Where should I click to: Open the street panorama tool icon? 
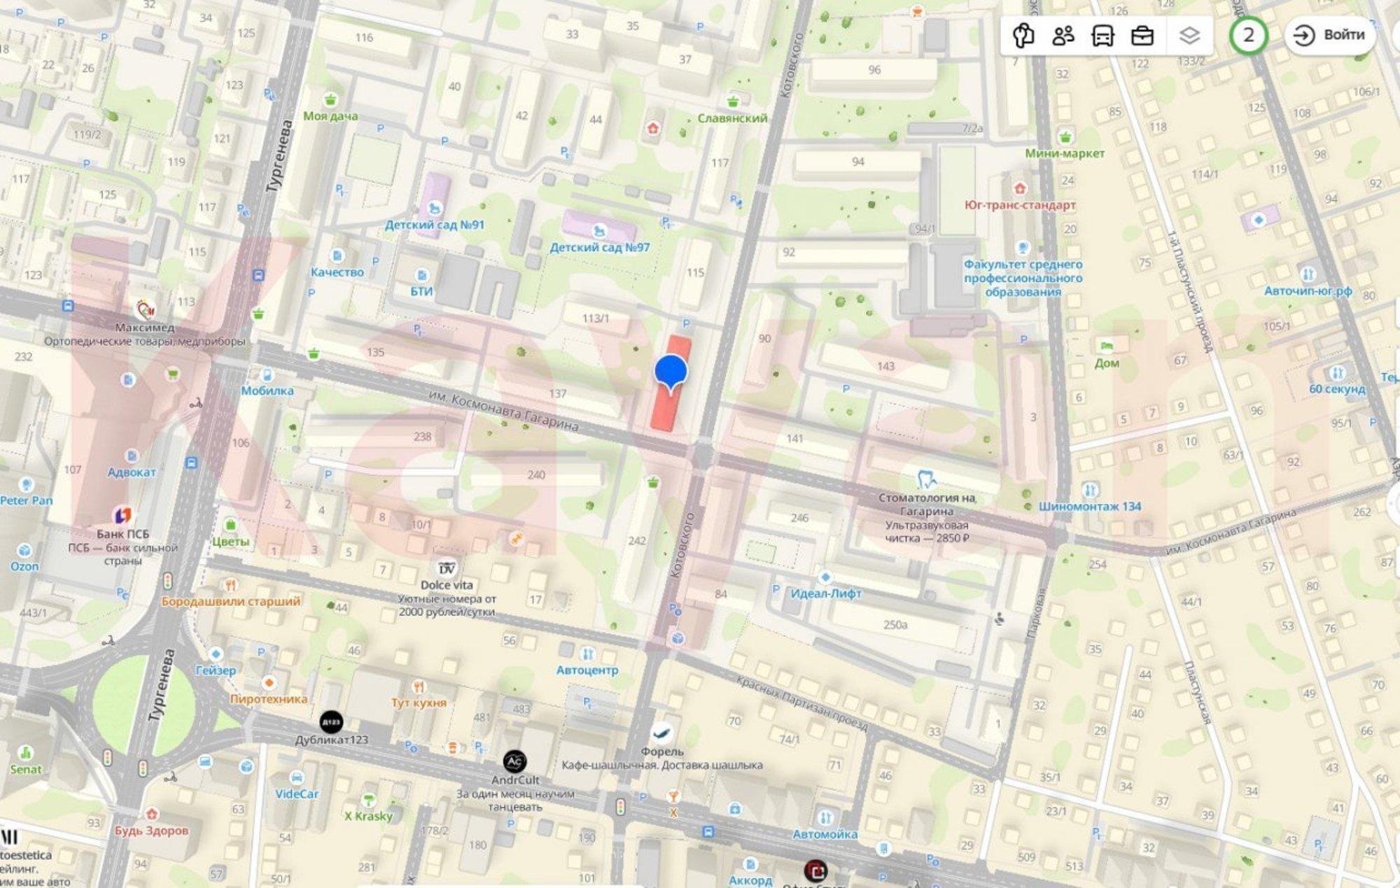1023,35
